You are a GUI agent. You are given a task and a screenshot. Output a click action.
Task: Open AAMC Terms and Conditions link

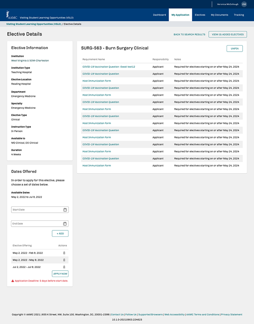[203, 315]
